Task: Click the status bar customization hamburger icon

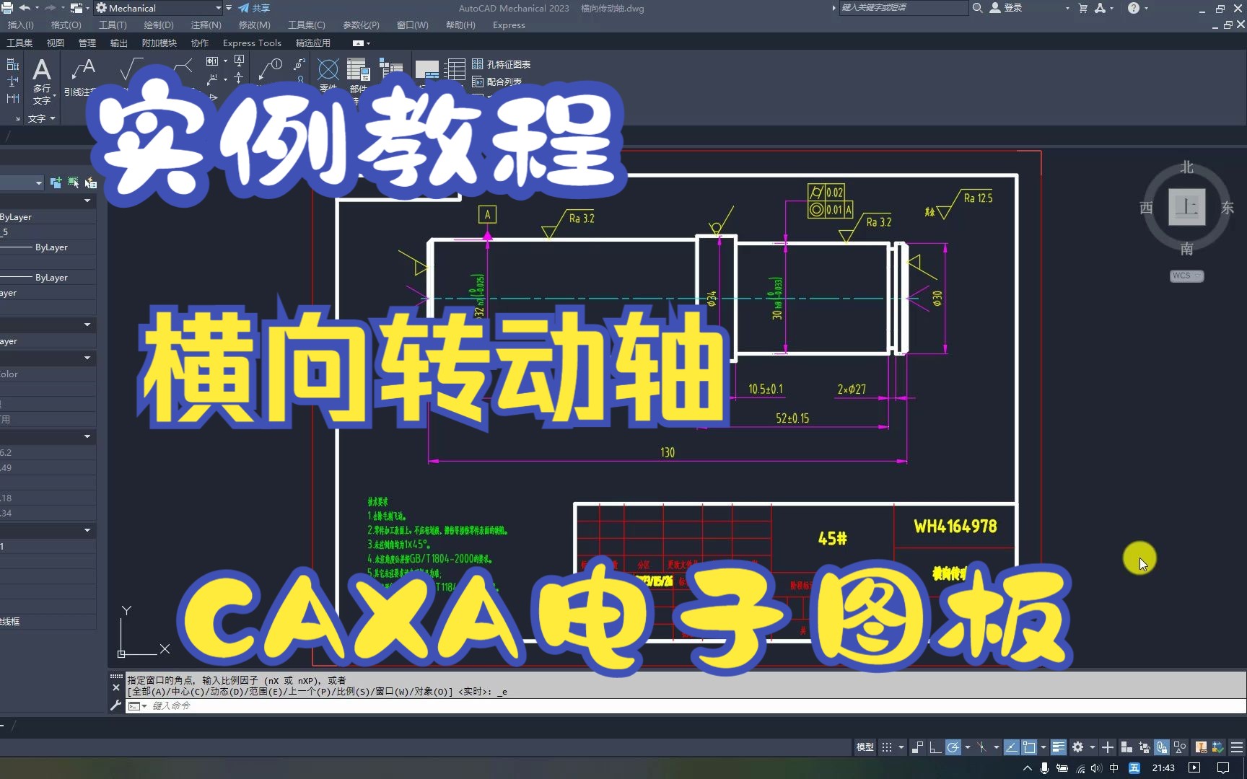Action: [1237, 747]
